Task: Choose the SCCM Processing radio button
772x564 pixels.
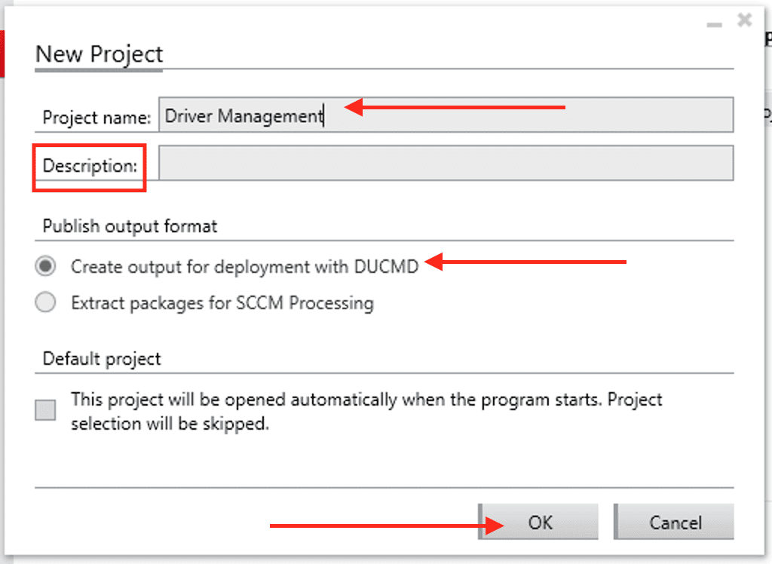Action: click(46, 303)
